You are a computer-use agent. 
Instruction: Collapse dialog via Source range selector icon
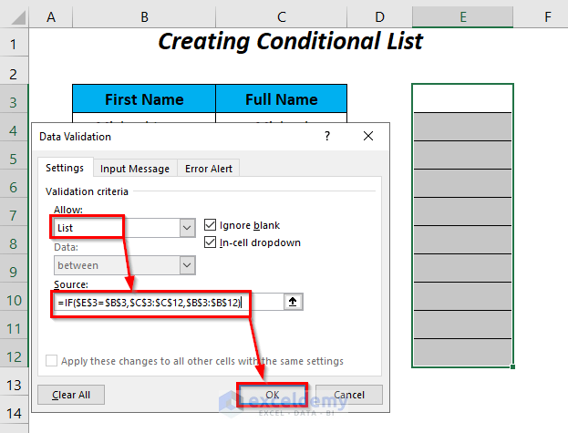click(293, 302)
